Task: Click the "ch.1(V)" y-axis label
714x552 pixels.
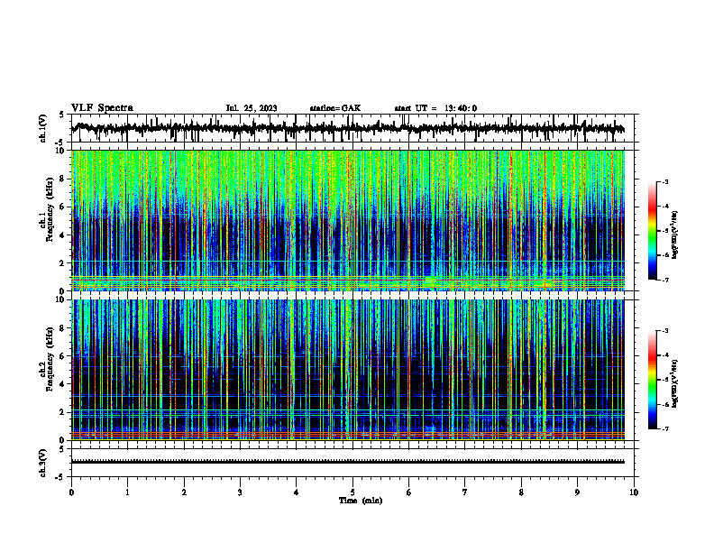Action: 43,128
